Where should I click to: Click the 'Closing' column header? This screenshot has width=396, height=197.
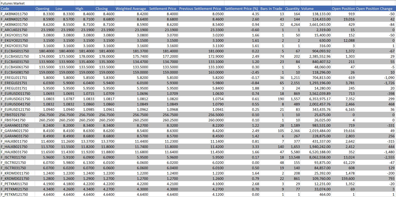click(105, 9)
